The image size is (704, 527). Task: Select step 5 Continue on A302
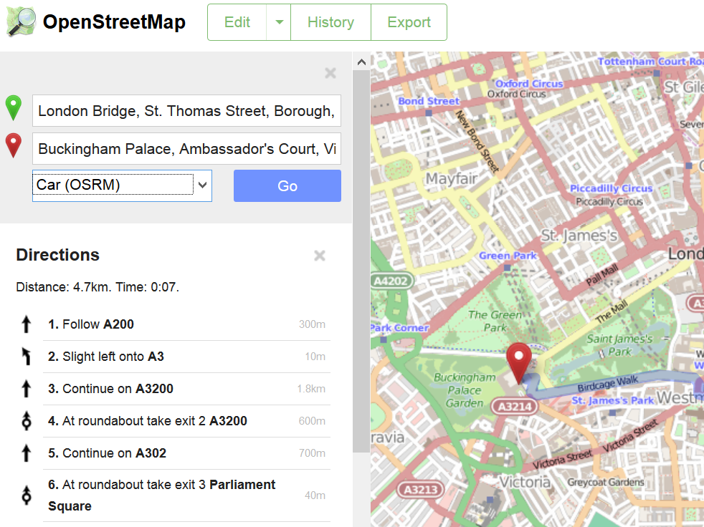pos(187,453)
